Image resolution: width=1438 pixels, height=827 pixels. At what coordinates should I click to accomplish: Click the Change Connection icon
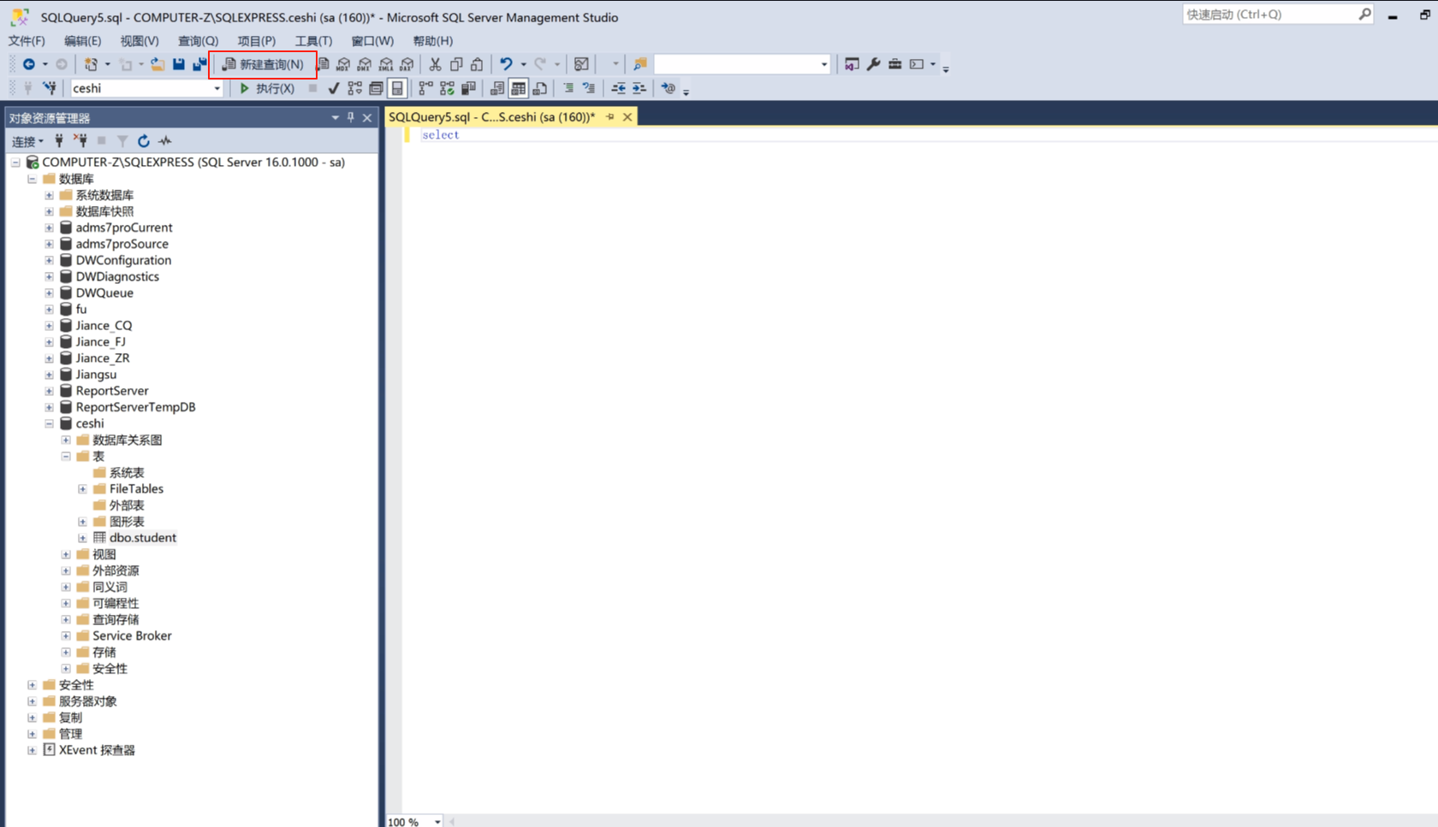(50, 88)
